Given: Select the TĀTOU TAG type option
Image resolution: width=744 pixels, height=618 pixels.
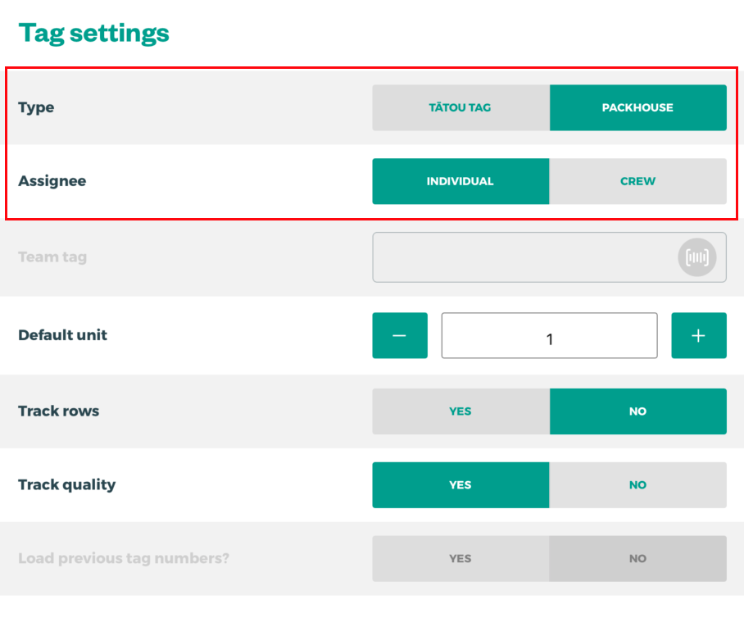Looking at the screenshot, I should point(460,107).
